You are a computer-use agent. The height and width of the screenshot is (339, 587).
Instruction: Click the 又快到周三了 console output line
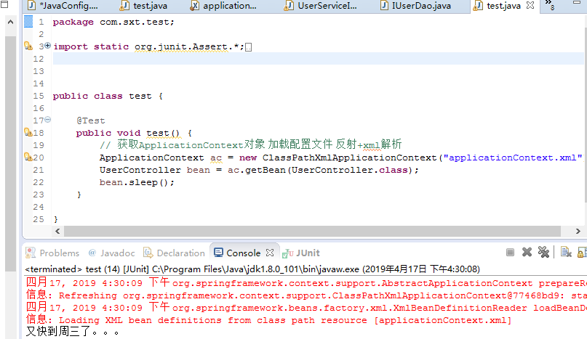click(73, 332)
